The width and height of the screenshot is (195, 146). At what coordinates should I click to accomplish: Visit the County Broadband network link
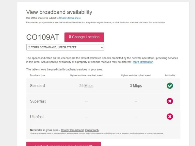(x=72, y=130)
